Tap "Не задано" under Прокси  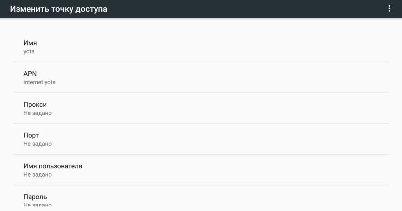pos(37,113)
